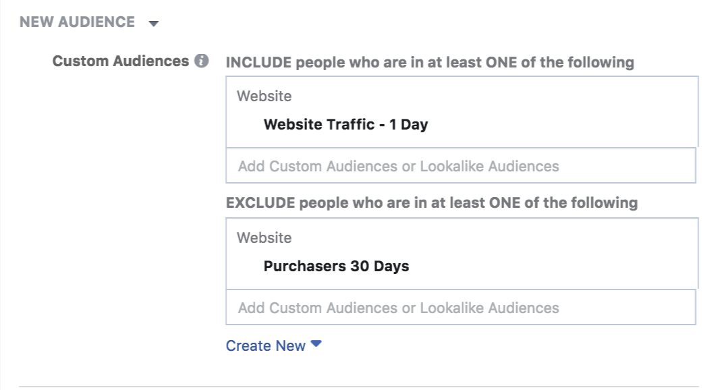Click the Create New link text
The image size is (722, 390).
(x=266, y=345)
